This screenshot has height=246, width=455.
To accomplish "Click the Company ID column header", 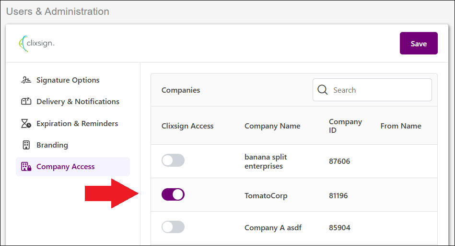I will 345,126.
